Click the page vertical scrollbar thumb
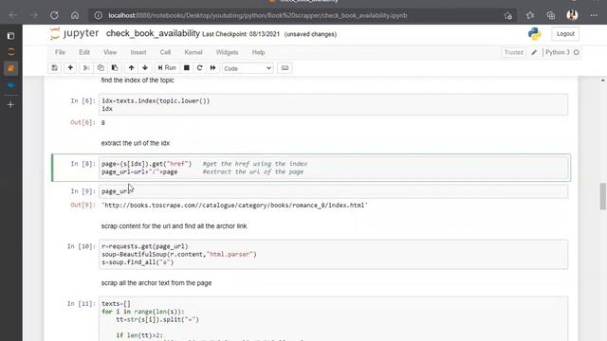 pos(603,196)
